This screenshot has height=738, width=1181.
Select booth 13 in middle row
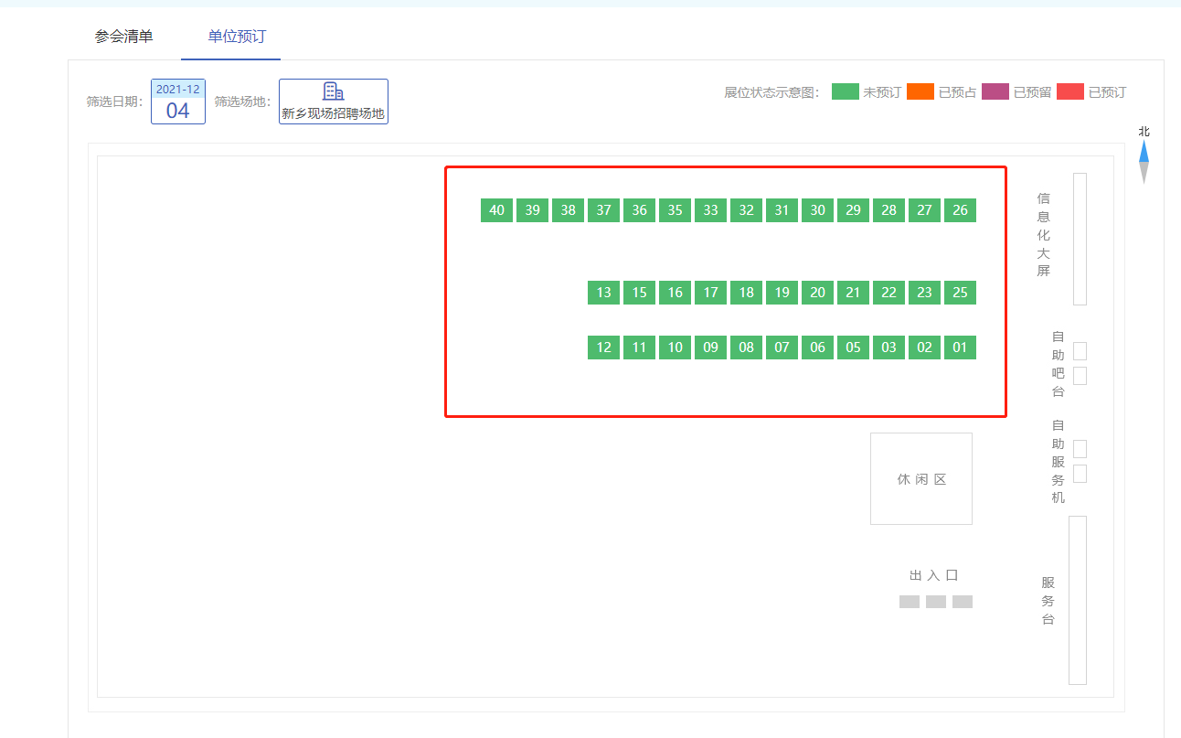click(x=603, y=293)
